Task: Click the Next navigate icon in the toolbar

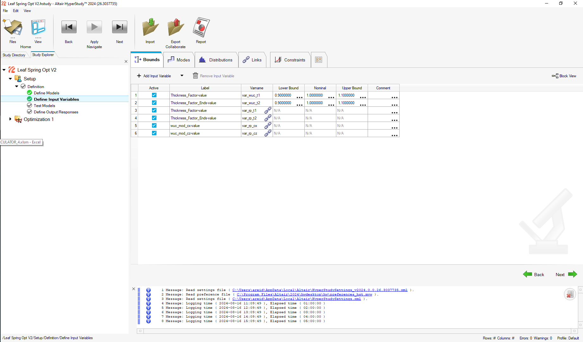Action: (119, 27)
